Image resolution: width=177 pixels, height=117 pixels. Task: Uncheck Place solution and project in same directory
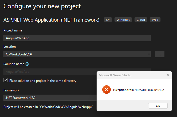[x=6, y=80]
